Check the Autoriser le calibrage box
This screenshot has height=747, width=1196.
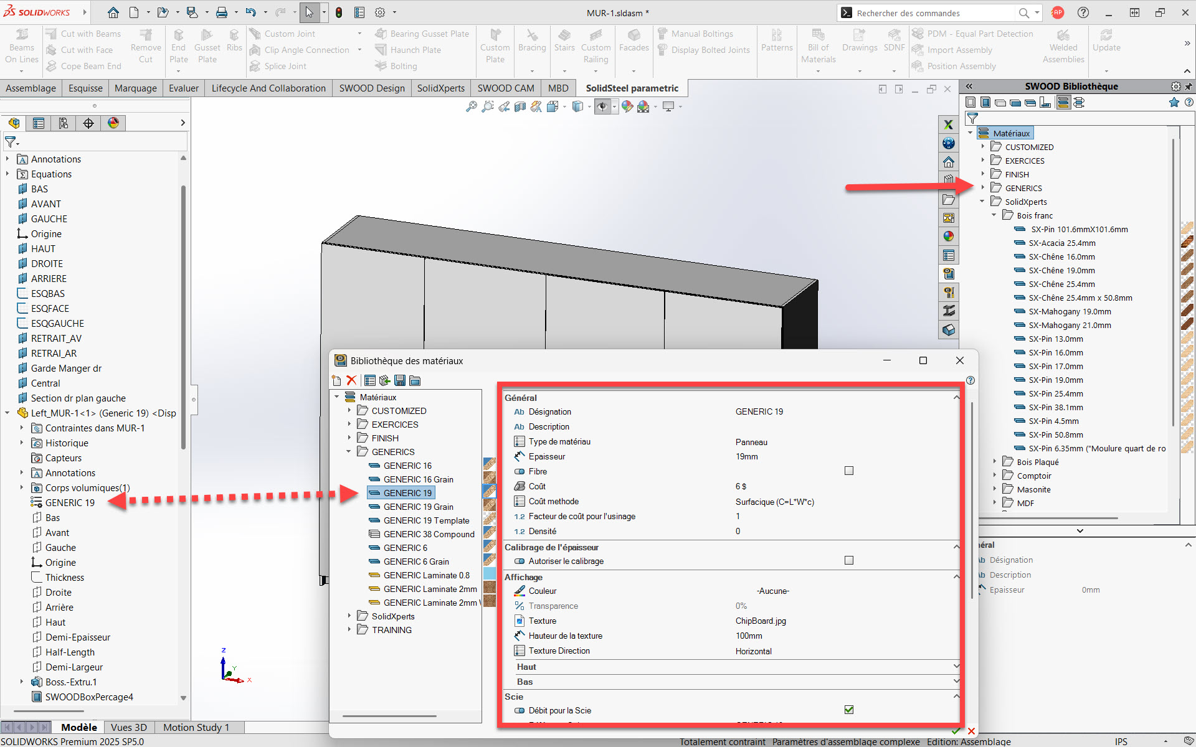click(x=848, y=561)
